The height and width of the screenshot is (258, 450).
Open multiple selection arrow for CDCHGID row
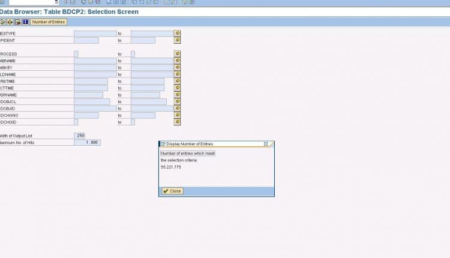click(x=178, y=122)
